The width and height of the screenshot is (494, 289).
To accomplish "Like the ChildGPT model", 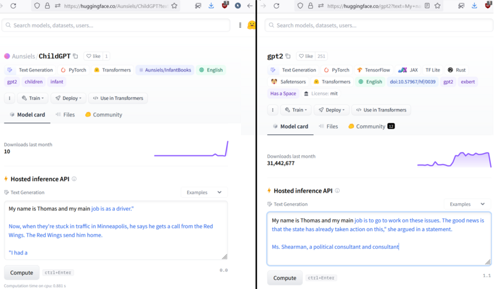I will [x=94, y=56].
